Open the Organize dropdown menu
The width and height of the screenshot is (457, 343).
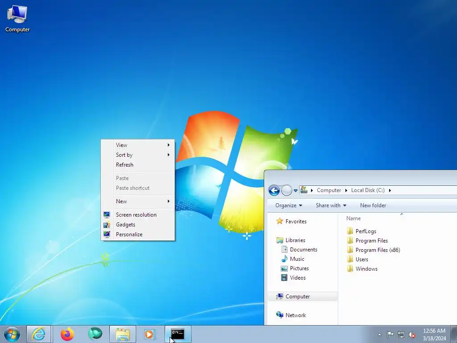[x=289, y=205]
